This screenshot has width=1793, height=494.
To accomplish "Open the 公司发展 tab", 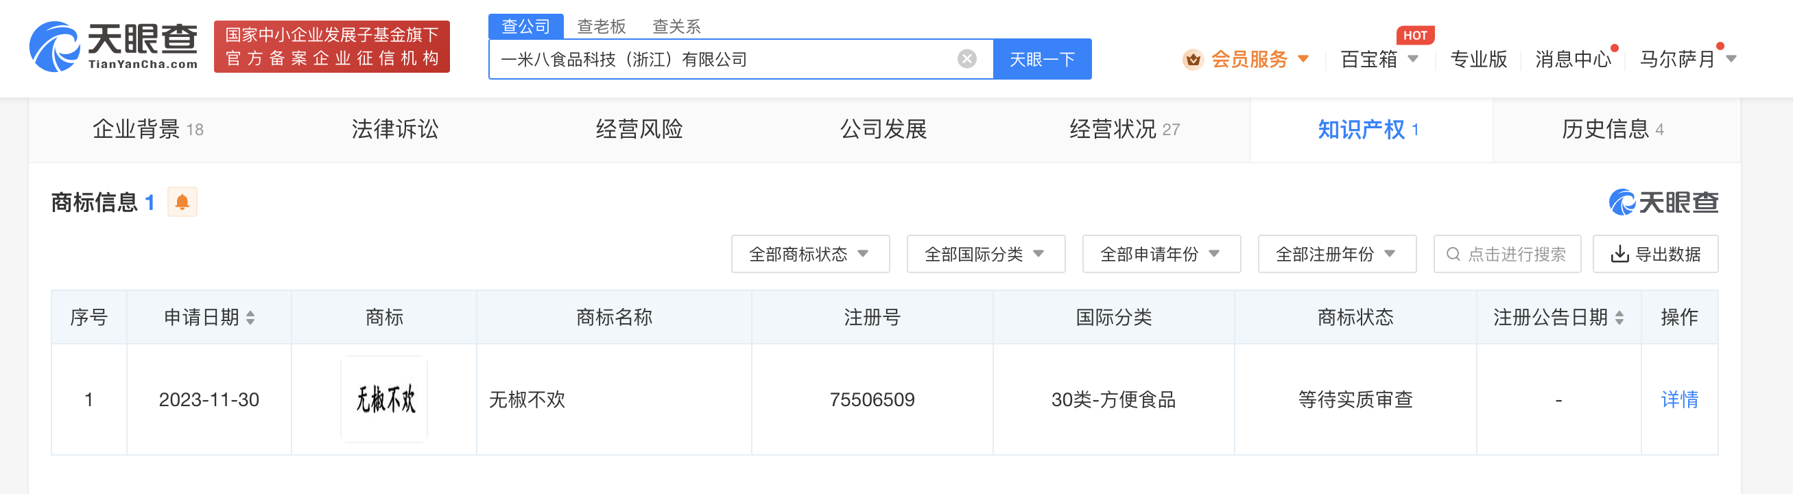I will (883, 130).
